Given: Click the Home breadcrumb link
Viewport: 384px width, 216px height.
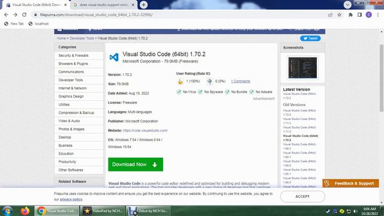Looking at the screenshot, I should pos(61,38).
